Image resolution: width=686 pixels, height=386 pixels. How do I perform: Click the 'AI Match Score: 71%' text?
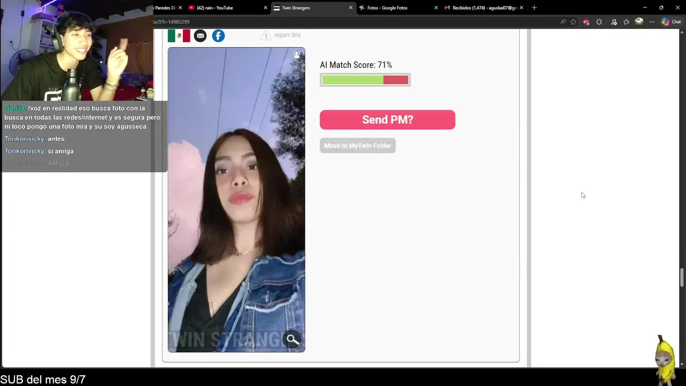tap(356, 65)
